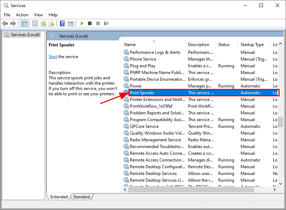
Task: Click the Help toolbar icon
Action: (x=62, y=23)
